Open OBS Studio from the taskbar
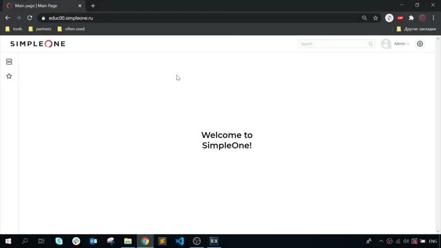This screenshot has width=441, height=248. pos(197,241)
